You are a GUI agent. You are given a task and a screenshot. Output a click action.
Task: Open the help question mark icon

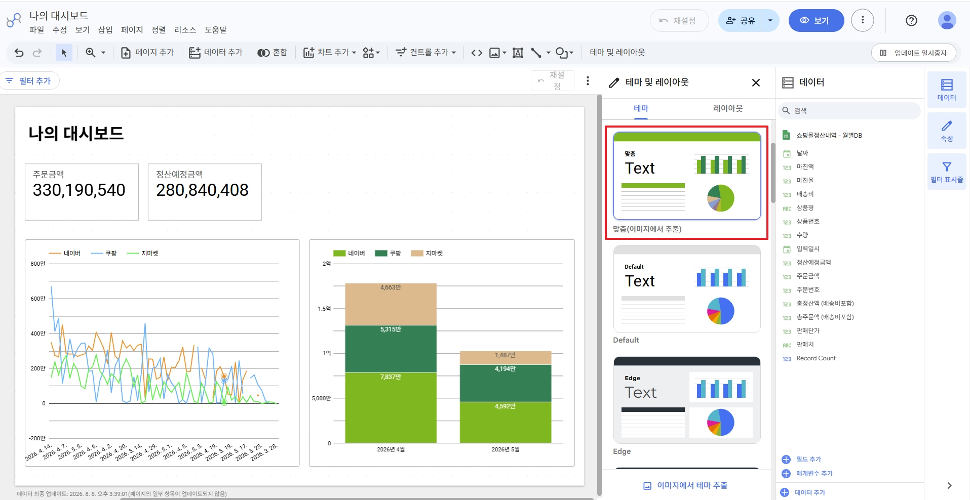911,21
